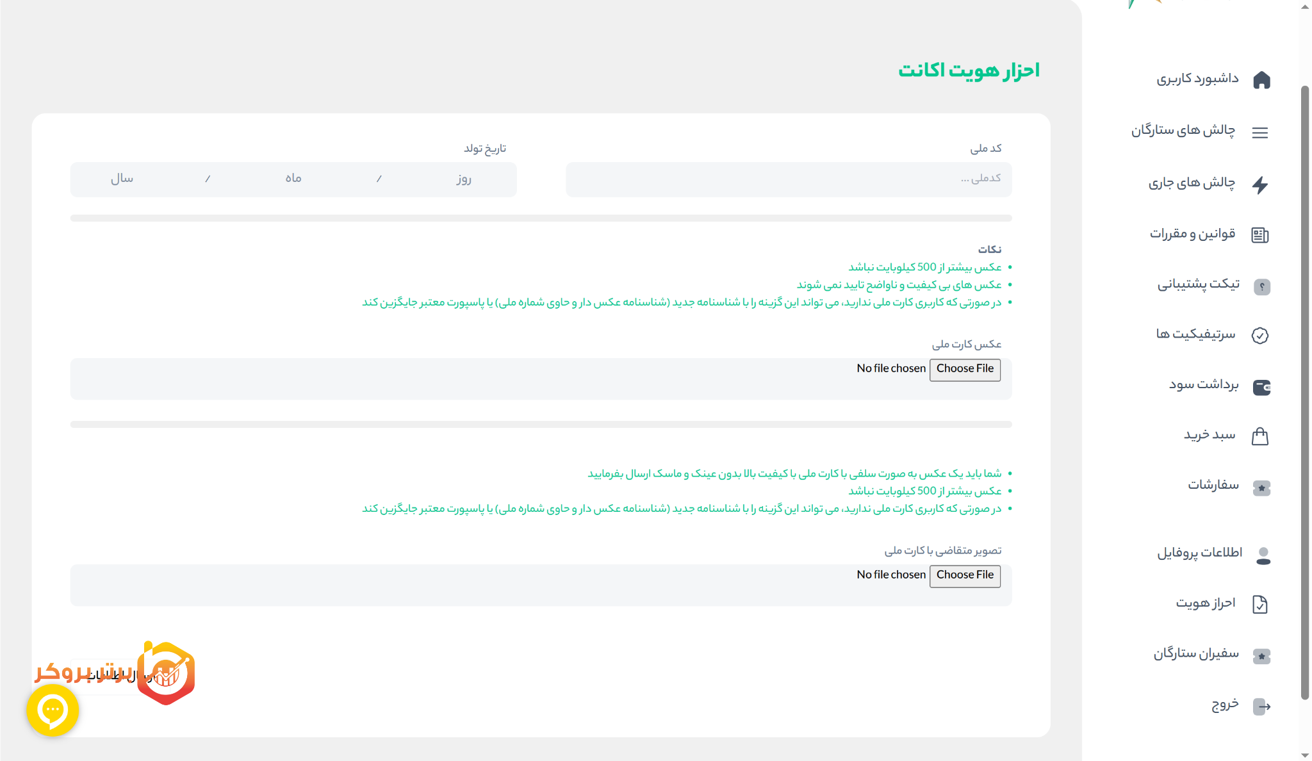The width and height of the screenshot is (1312, 761).
Task: Open the check badge icon for سرتیفیکیت ها
Action: [1260, 336]
